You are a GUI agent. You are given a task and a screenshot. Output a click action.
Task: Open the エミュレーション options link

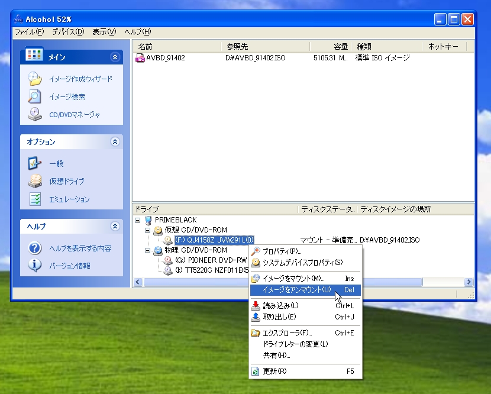point(69,199)
